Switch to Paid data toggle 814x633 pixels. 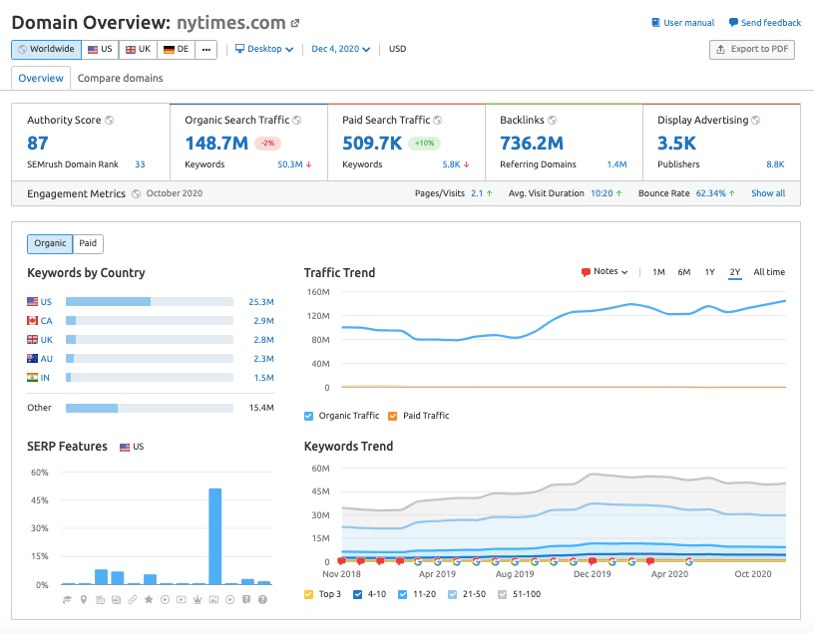pos(88,243)
